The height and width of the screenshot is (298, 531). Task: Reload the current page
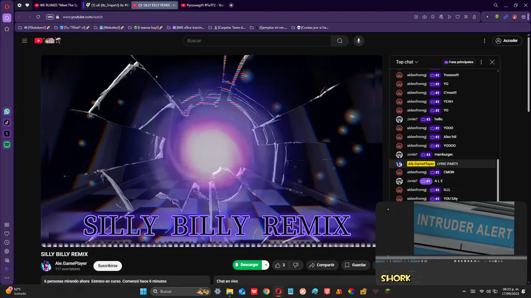(38, 17)
